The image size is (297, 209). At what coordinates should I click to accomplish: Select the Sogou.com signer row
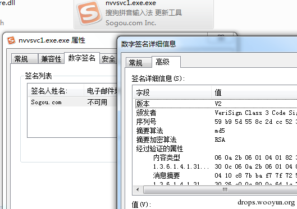point(74,102)
